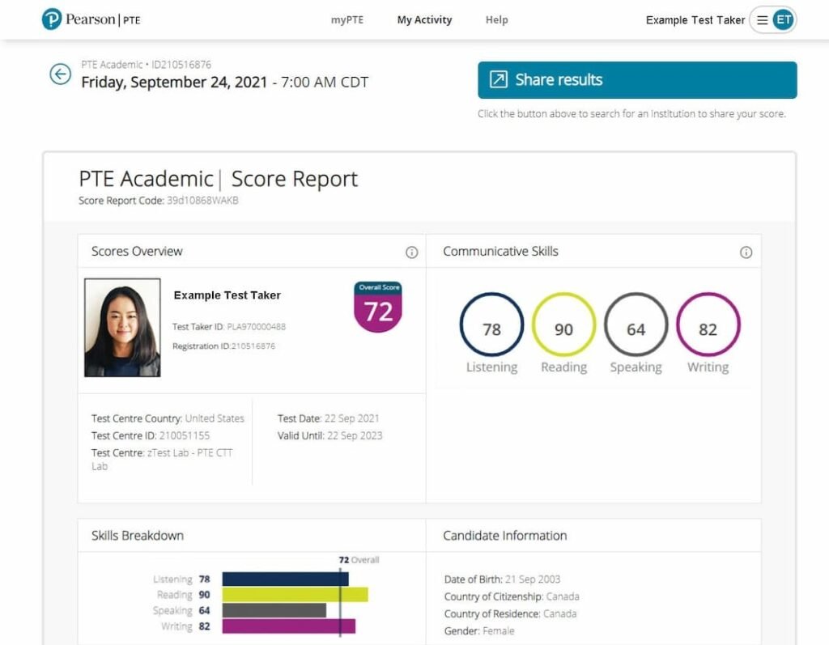Click the score report code 39d10868WAKB
Screen dimensions: 829x645
202,201
